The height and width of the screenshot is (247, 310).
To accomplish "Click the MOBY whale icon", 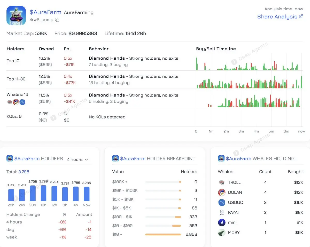I will coord(222,233).
